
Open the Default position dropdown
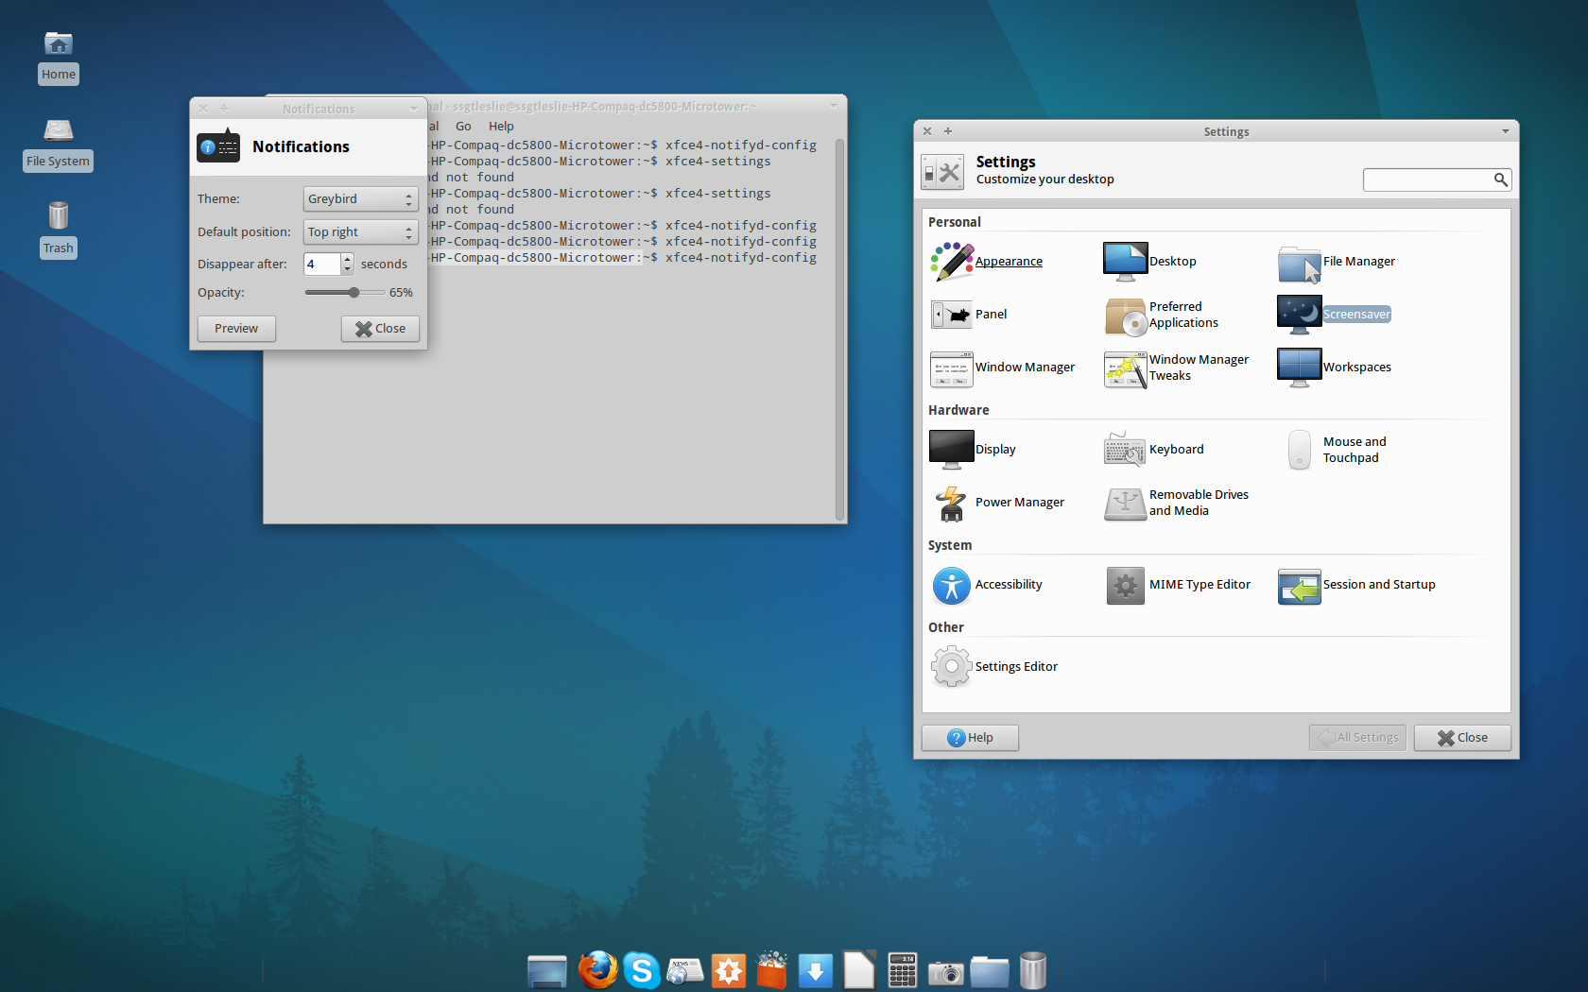pos(360,232)
